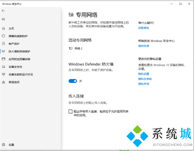Maximize the Windows Security Center window

(180, 4)
